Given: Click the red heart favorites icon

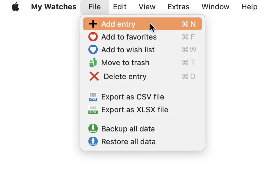Looking at the screenshot, I should [x=93, y=37].
